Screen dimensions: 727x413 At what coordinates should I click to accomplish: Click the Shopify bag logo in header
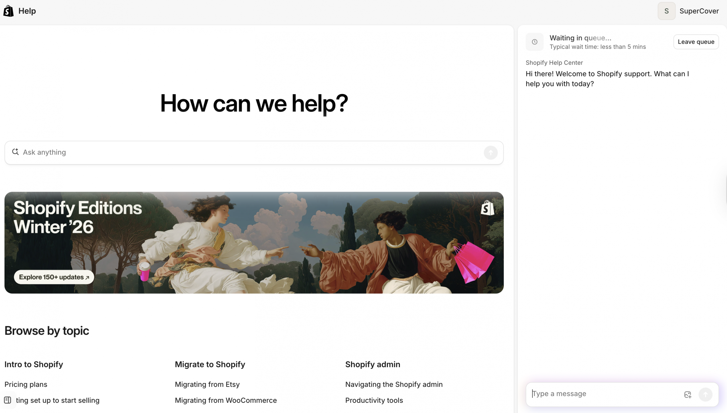click(x=9, y=11)
